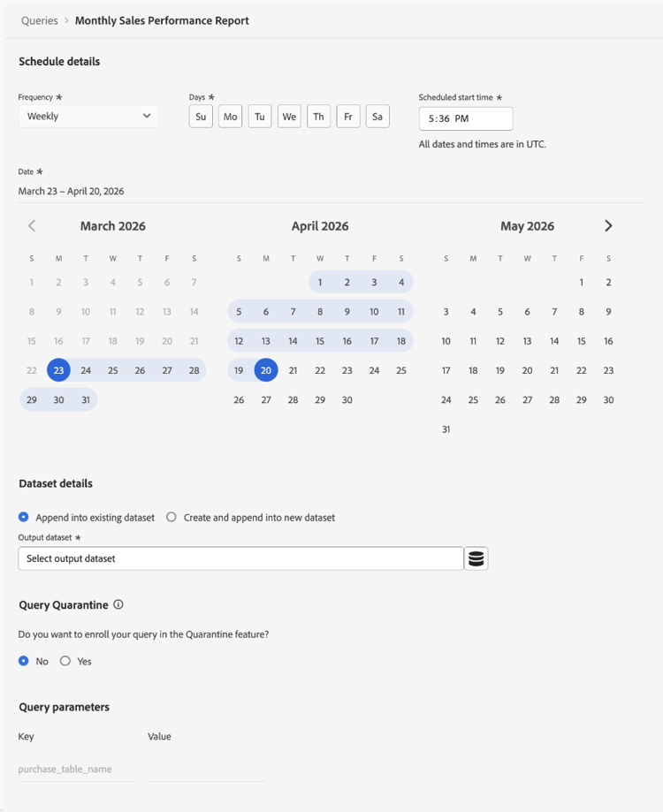Viewport: 663px width, 812px height.
Task: Click the Scheduled start time field
Action: point(466,118)
